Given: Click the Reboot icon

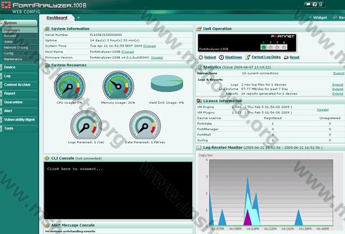Looking at the screenshot, I should (x=201, y=57).
